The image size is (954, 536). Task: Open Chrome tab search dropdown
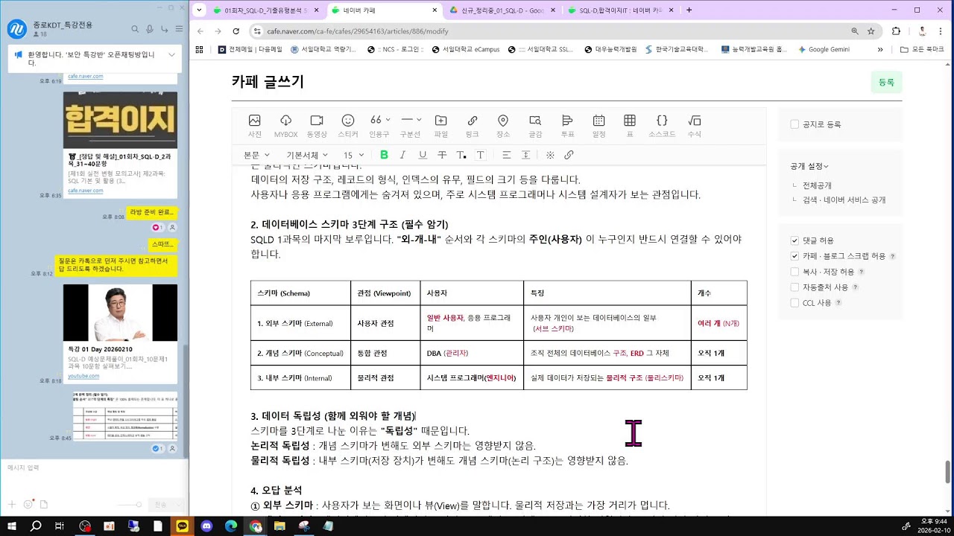[199, 10]
